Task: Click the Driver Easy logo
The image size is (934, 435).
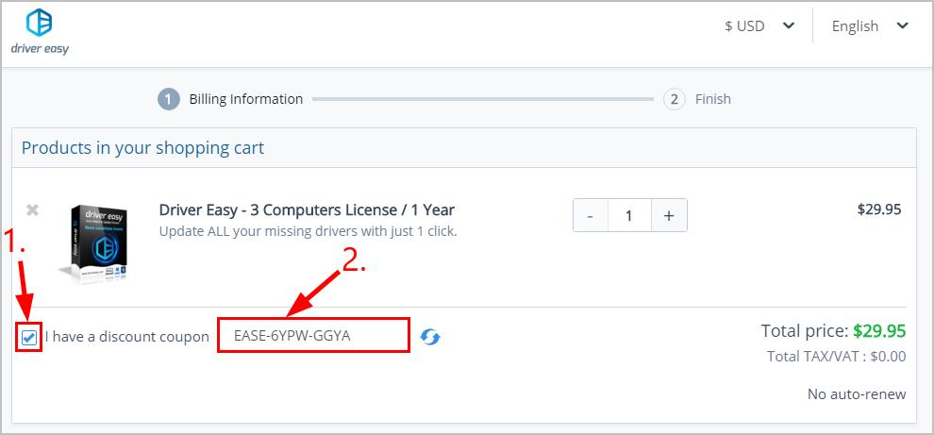Action: [40, 32]
